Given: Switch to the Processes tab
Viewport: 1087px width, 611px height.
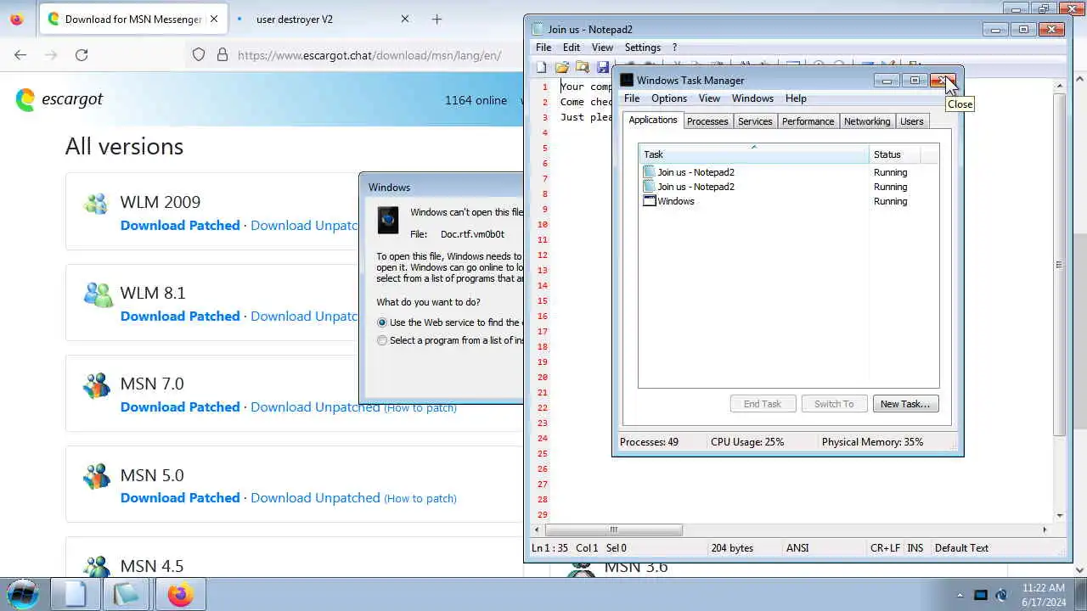Looking at the screenshot, I should 707,121.
